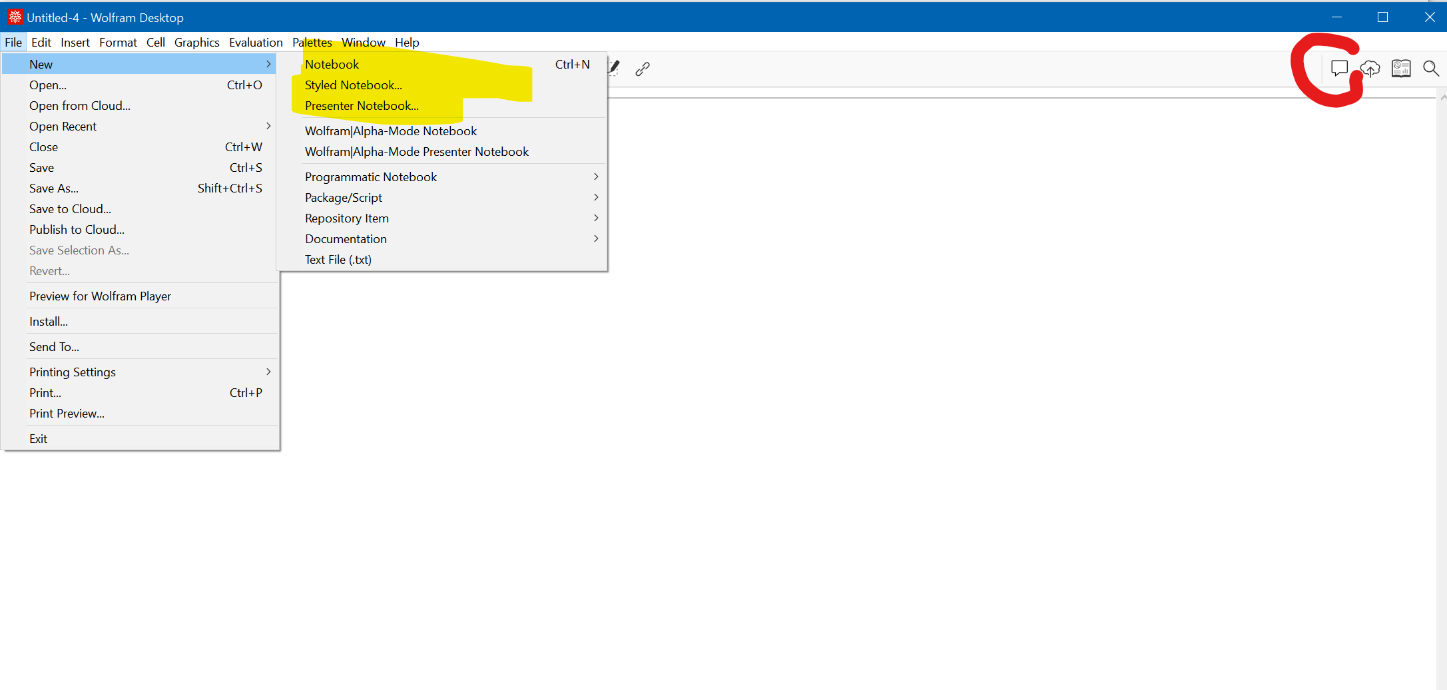Open the chat speech bubble icon
Screen dimensions: 1447x690
(x=1339, y=69)
